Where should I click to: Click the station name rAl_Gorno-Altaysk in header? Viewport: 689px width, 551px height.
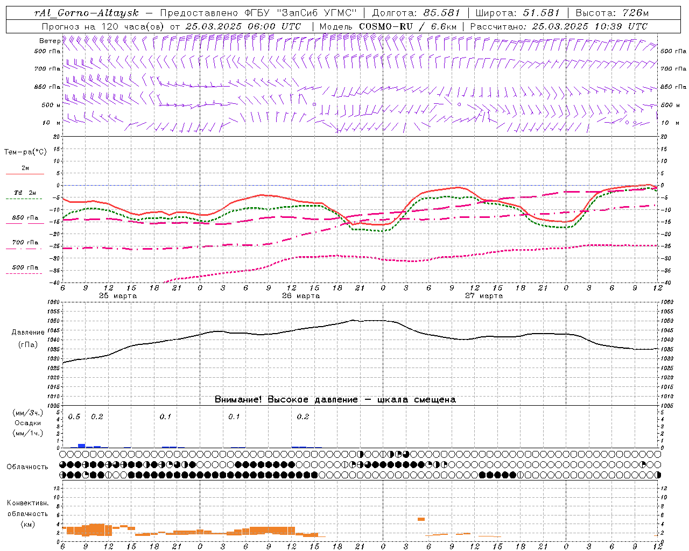click(x=87, y=12)
